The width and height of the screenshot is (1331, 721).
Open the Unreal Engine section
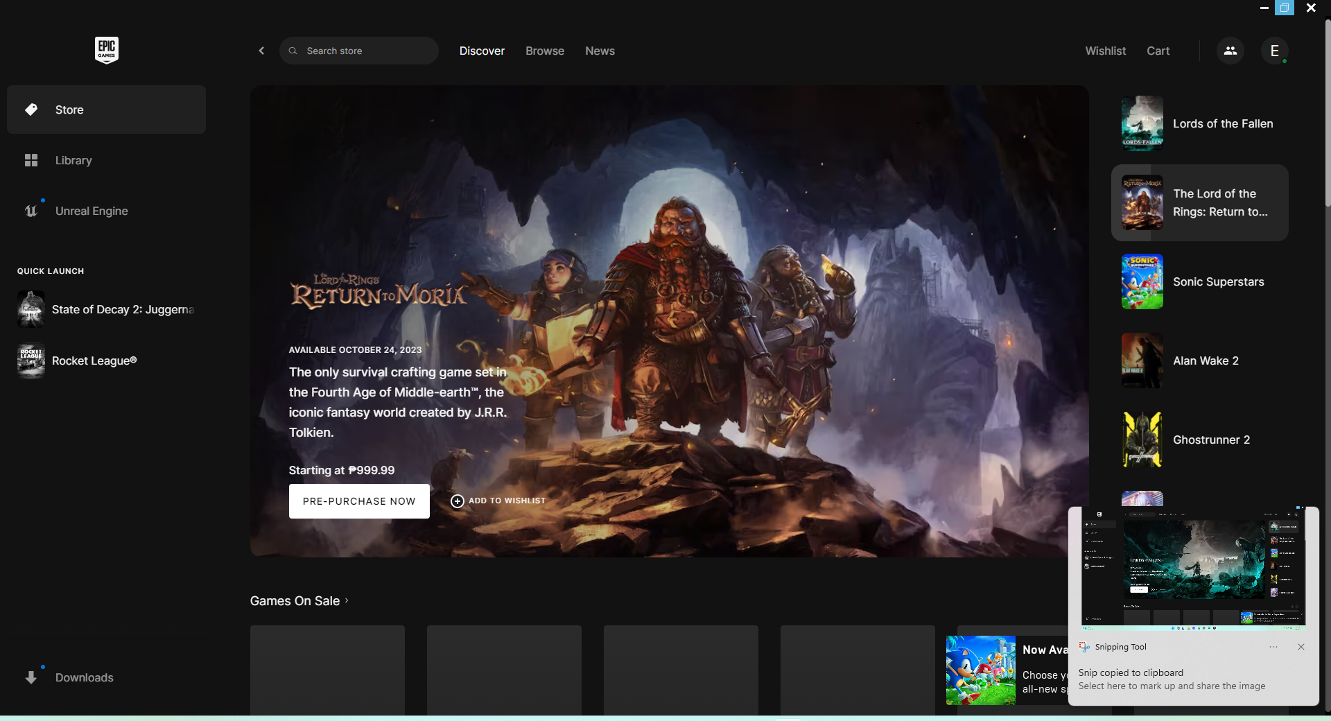(106, 211)
